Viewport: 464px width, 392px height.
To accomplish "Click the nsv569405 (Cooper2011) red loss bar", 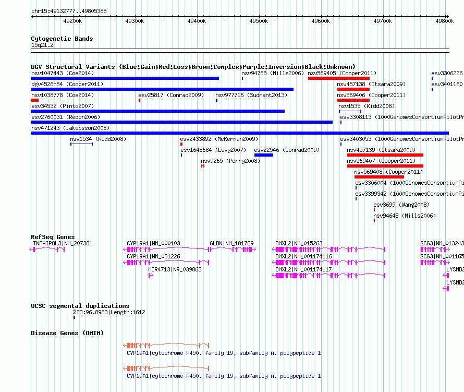I will (339, 78).
